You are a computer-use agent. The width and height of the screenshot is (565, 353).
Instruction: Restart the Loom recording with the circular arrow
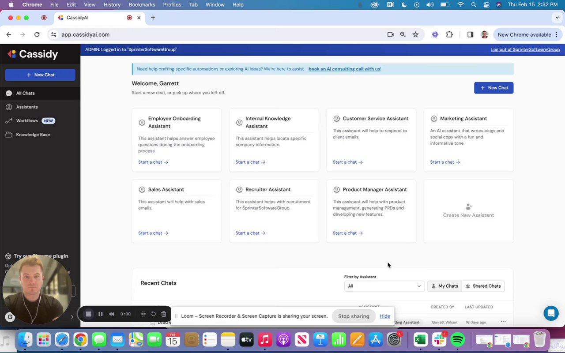(x=153, y=314)
